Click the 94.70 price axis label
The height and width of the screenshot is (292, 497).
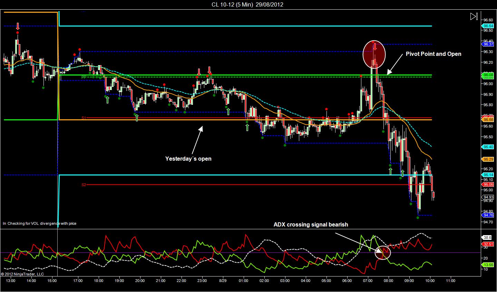pyautogui.click(x=488, y=222)
